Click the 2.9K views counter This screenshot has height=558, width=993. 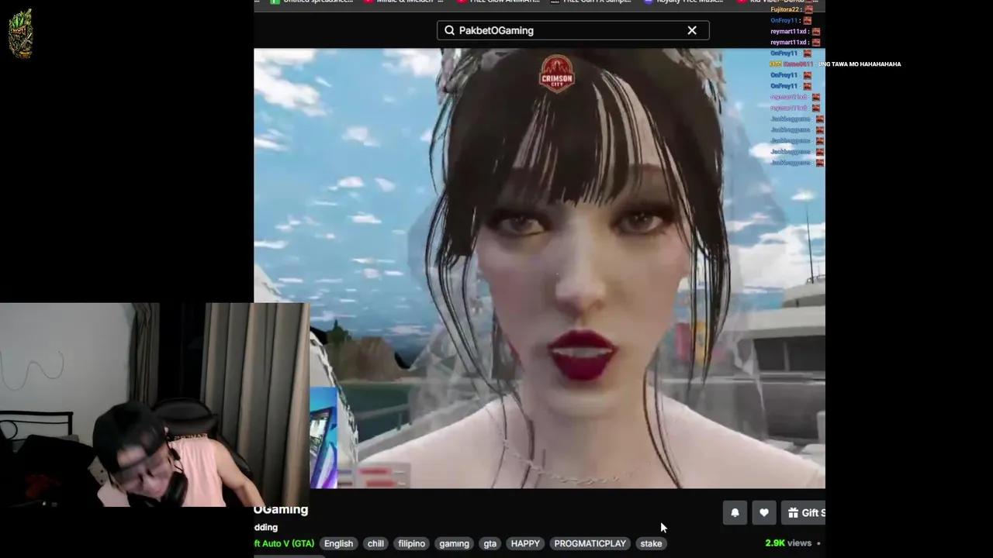pos(788,543)
